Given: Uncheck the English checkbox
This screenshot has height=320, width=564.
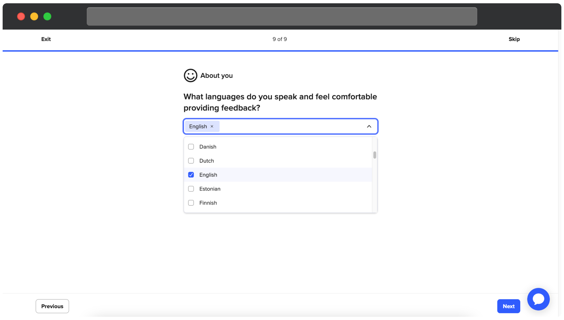Looking at the screenshot, I should [191, 175].
